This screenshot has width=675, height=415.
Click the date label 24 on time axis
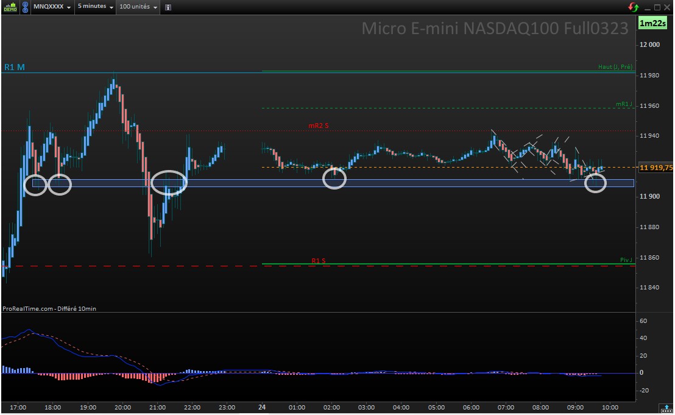point(262,407)
